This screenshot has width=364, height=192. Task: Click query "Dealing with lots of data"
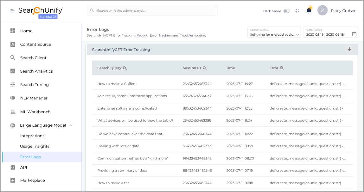118,146
